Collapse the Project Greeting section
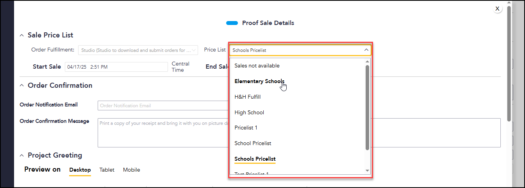This screenshot has width=525, height=188. pyautogui.click(x=22, y=155)
